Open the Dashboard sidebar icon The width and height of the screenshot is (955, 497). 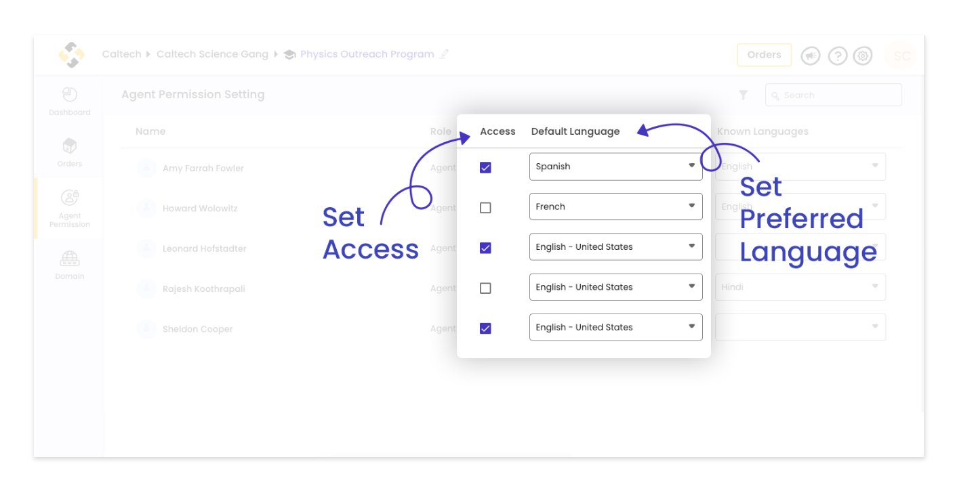click(69, 101)
